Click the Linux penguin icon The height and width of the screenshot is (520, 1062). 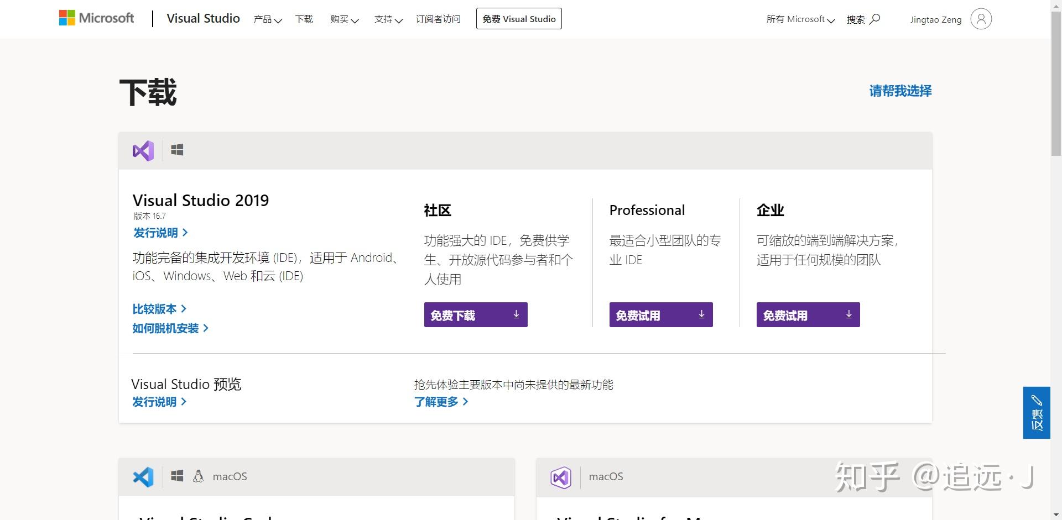198,476
